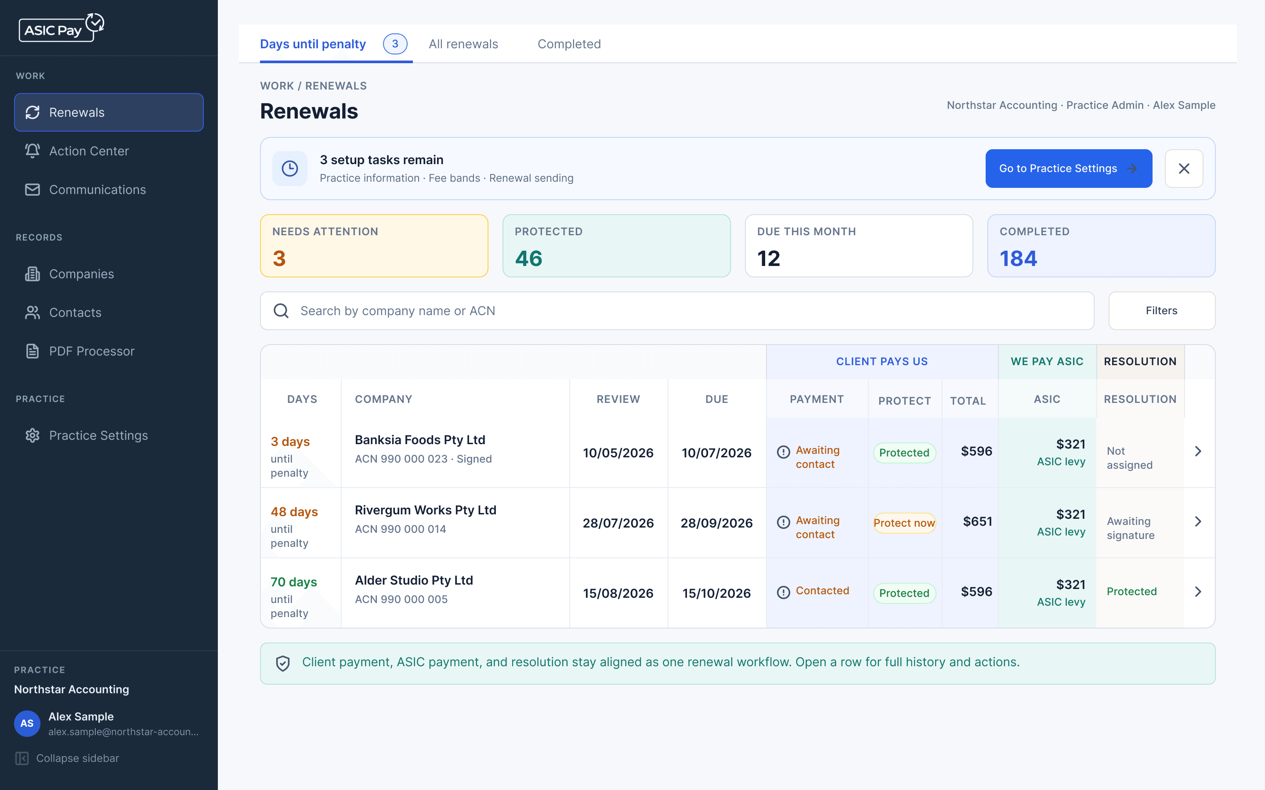
Task: Dismiss the setup tasks banner
Action: pyautogui.click(x=1184, y=168)
